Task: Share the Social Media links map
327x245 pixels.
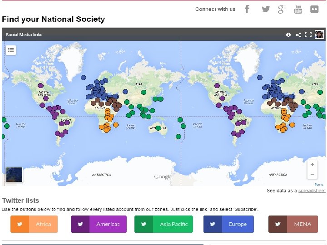Action: [x=298, y=34]
